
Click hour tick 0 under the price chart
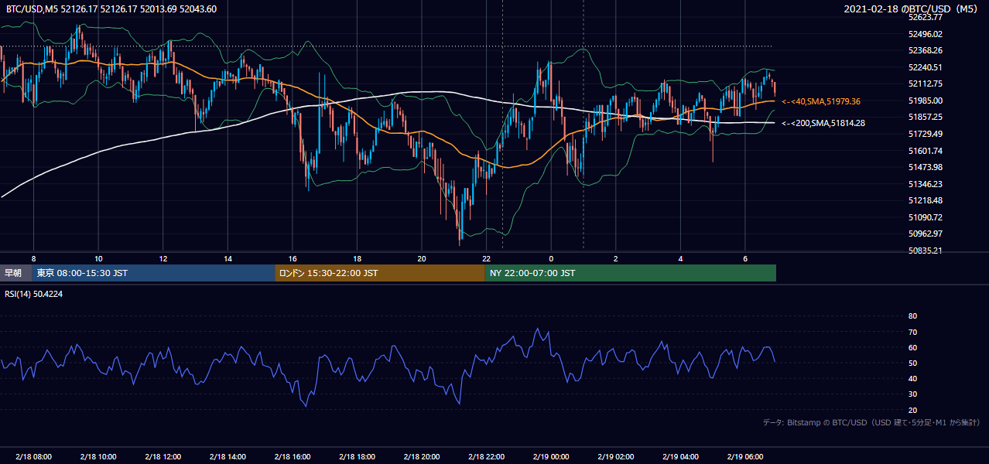(x=551, y=258)
